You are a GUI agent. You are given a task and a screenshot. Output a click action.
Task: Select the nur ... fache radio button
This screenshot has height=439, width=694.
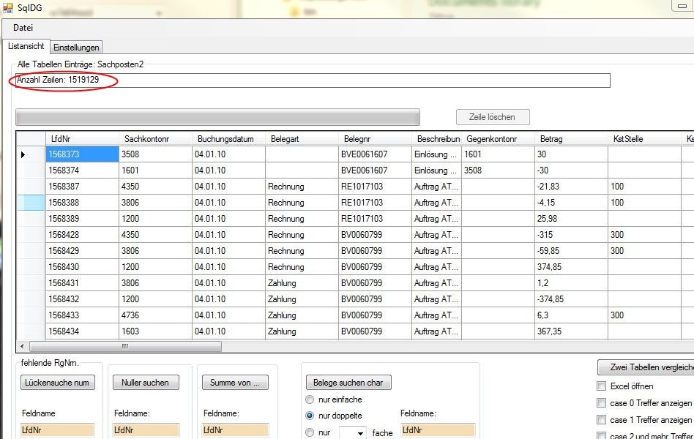click(310, 432)
